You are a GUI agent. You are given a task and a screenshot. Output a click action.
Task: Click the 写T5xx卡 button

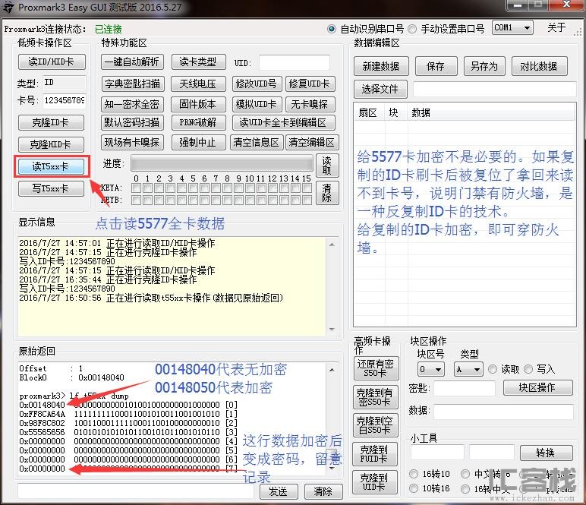click(51, 188)
